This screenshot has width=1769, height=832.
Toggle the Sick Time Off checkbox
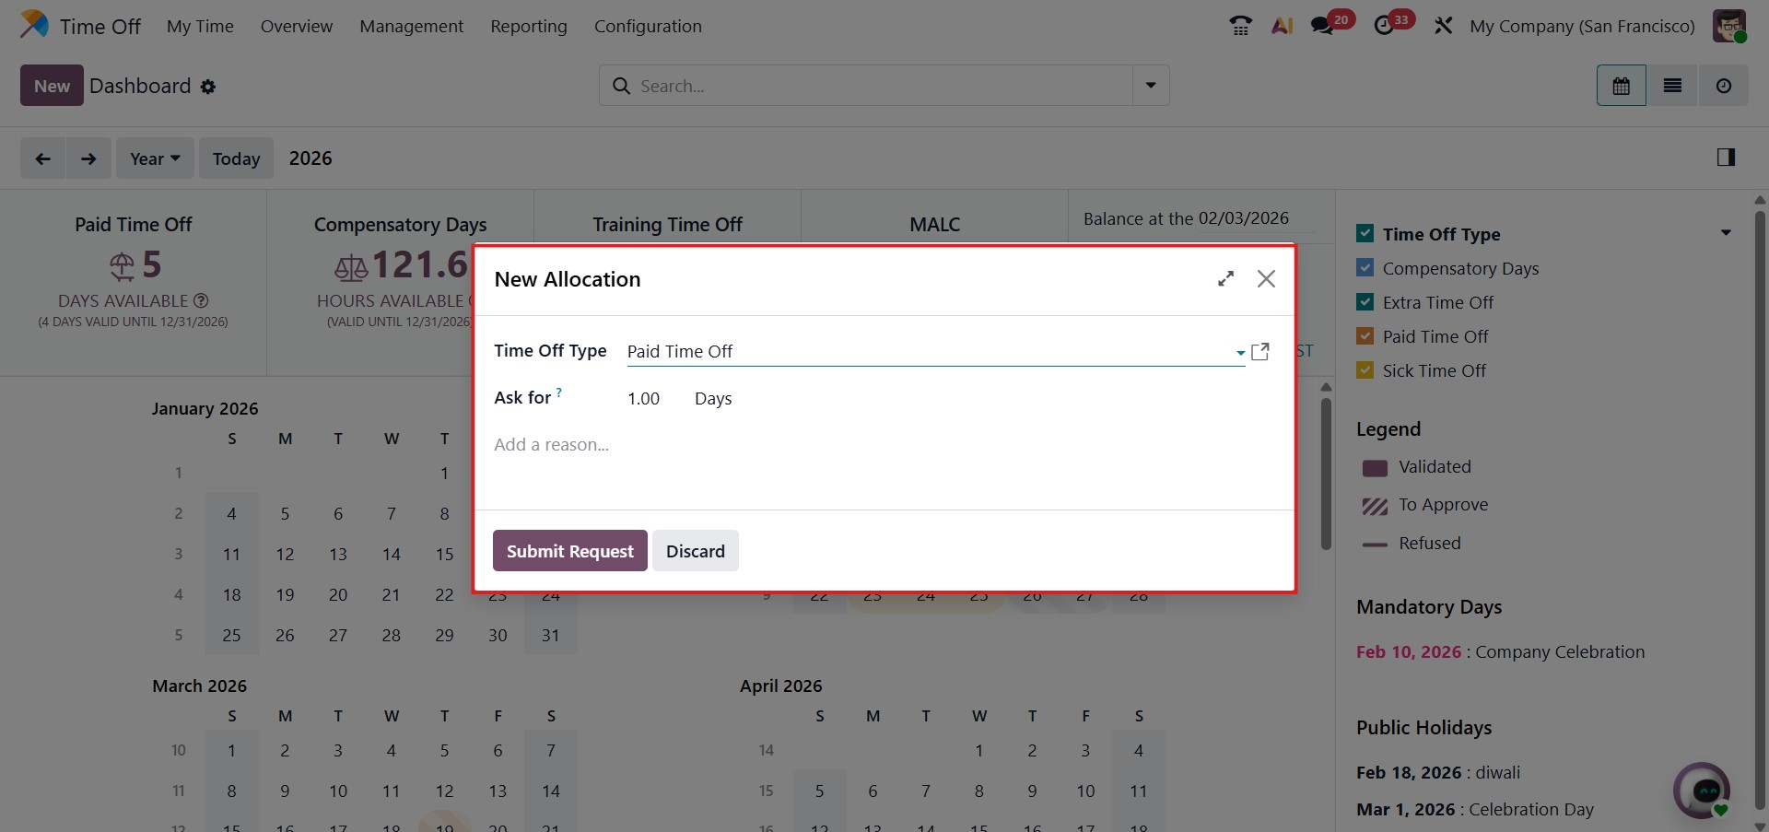click(x=1365, y=370)
